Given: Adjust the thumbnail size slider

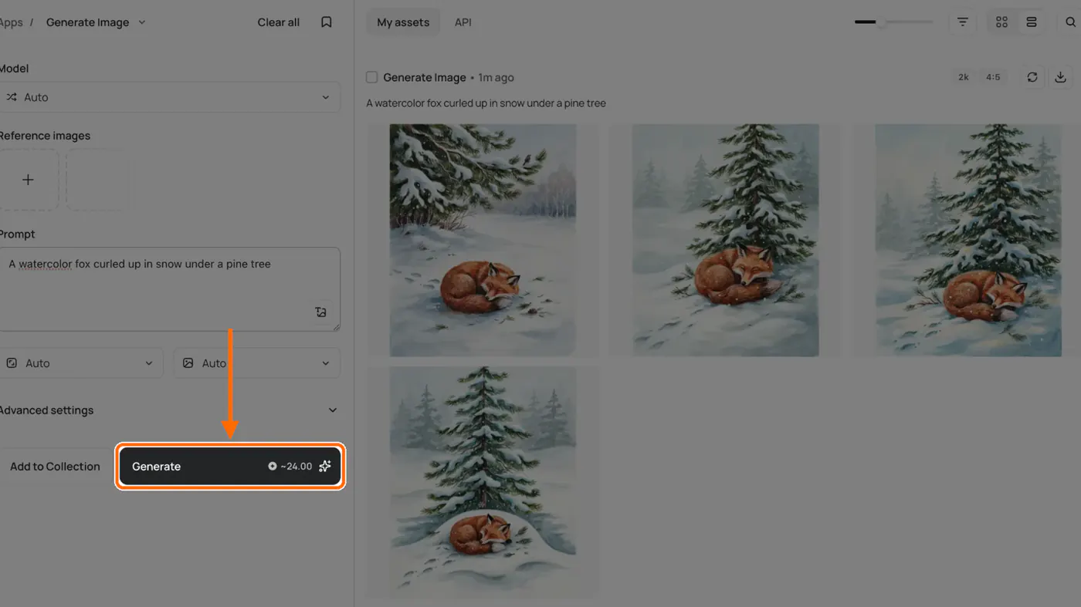Looking at the screenshot, I should pyautogui.click(x=893, y=22).
